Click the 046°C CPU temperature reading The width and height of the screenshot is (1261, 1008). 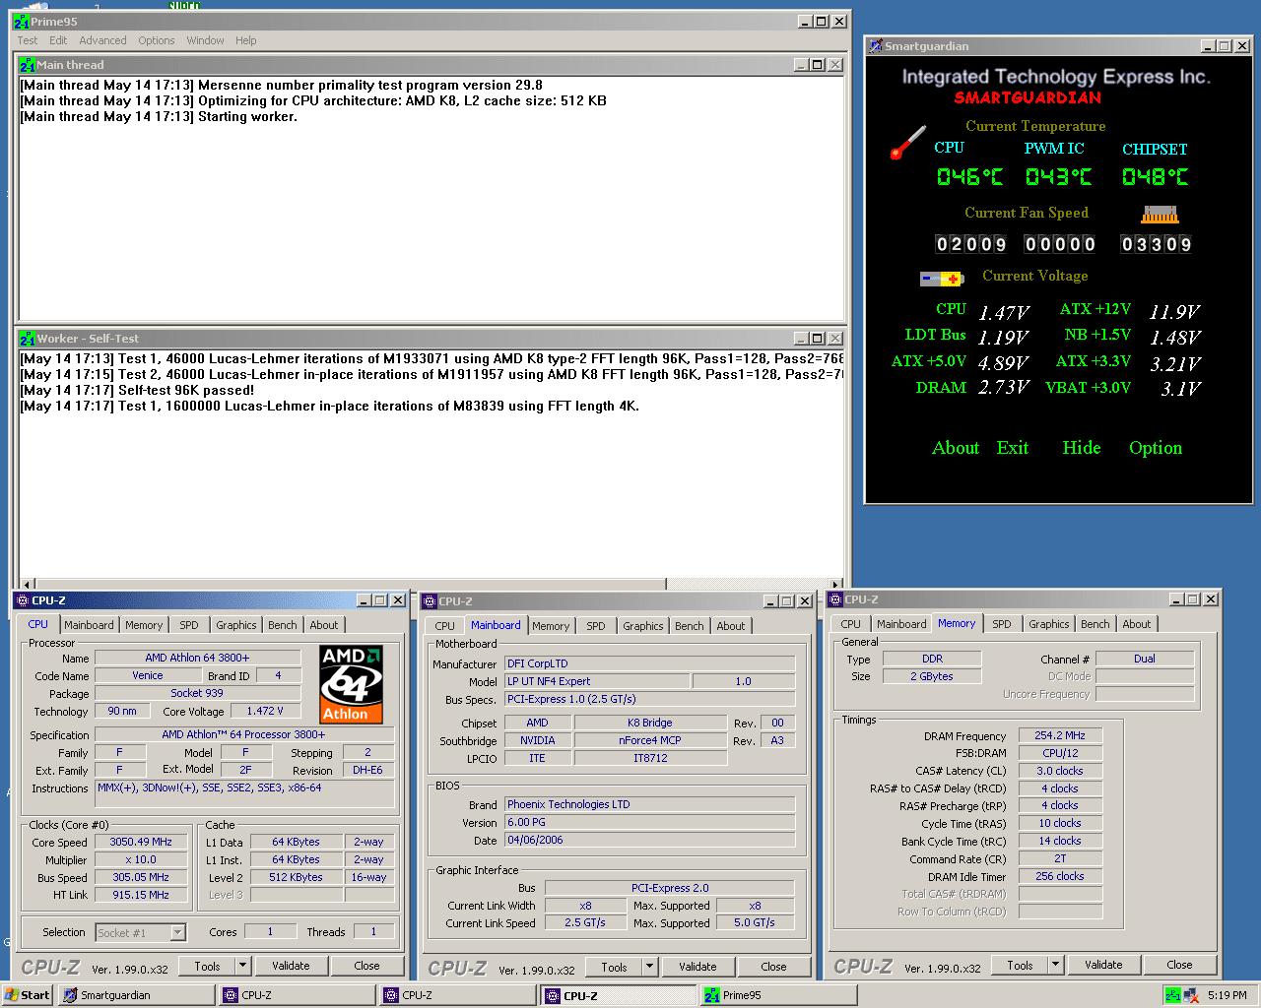[x=969, y=177]
